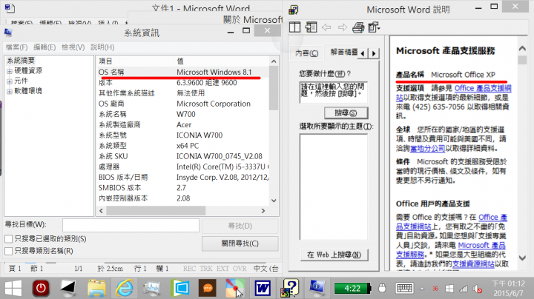Image resolution: width=534 pixels, height=299 pixels.
Task: Check 只搜尋類別名稱(R) checkbox
Action: [x=9, y=251]
